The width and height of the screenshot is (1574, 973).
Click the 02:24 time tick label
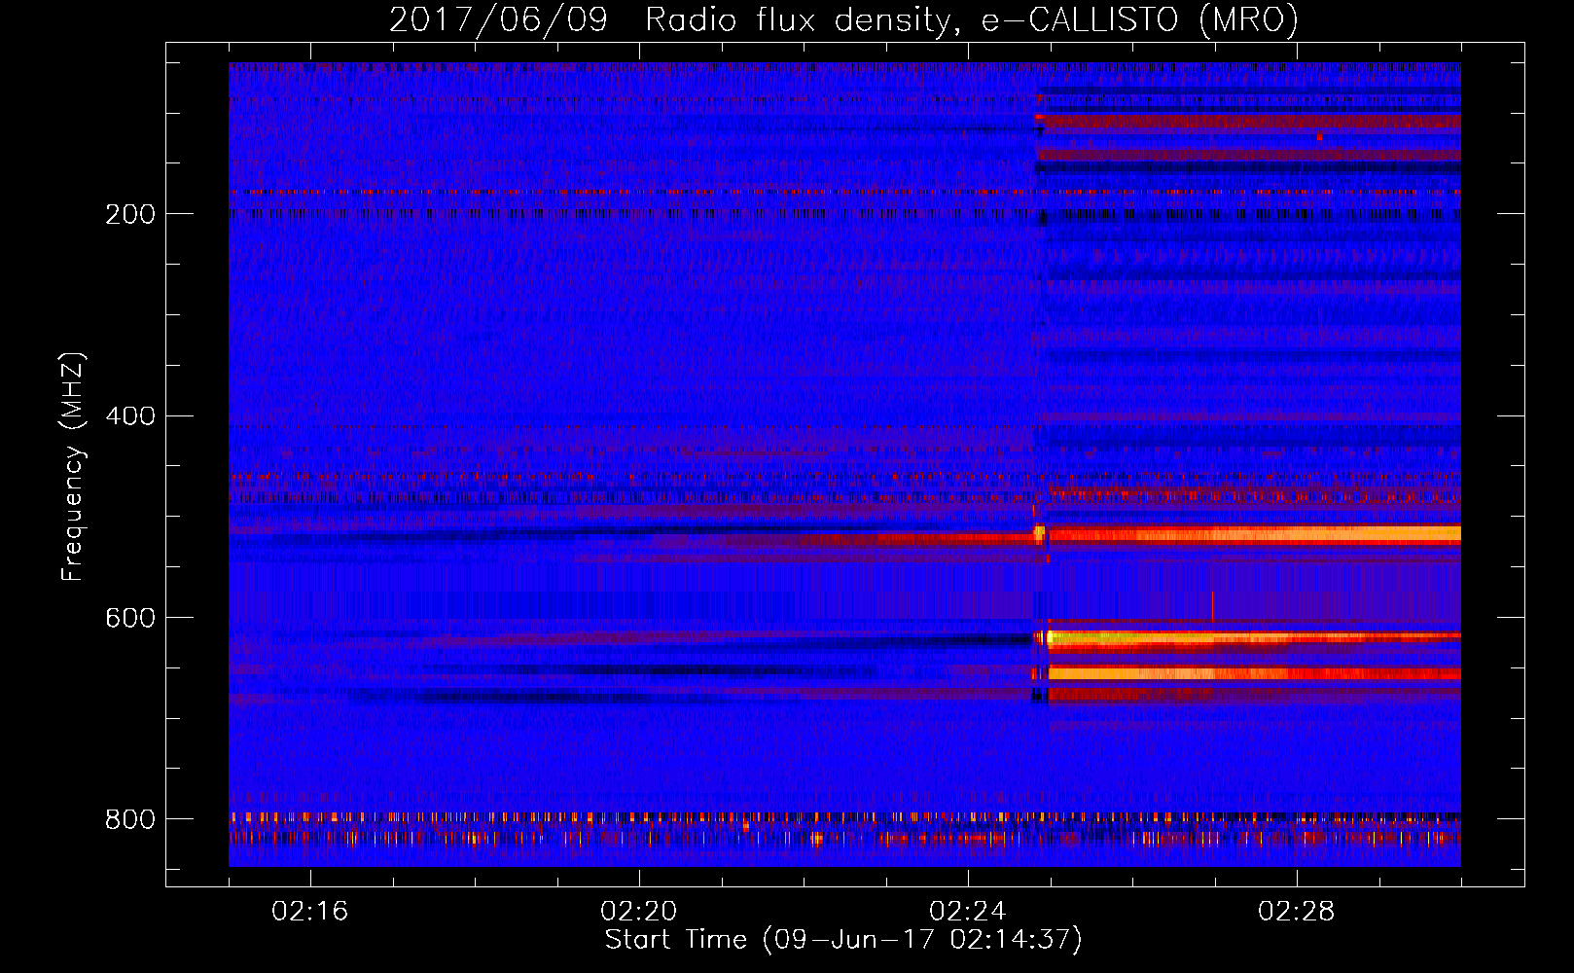click(968, 912)
